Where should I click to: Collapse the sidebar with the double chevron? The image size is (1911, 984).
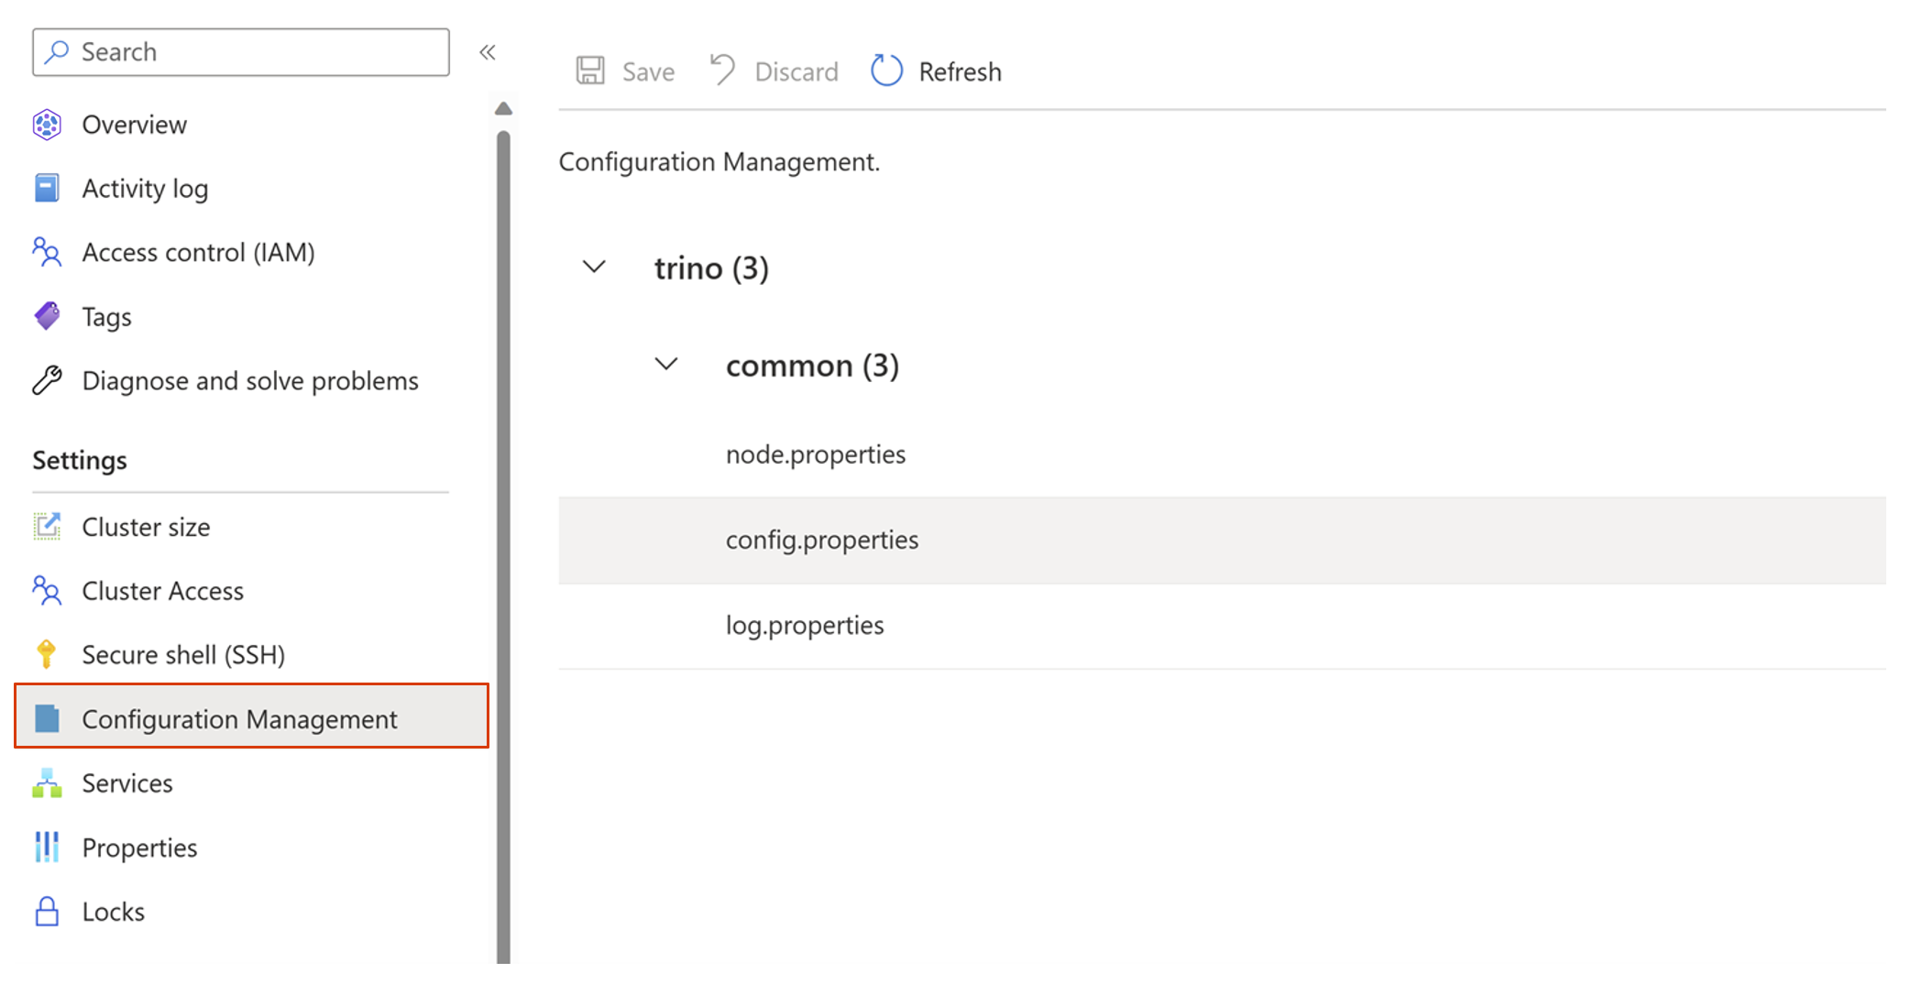(x=488, y=52)
